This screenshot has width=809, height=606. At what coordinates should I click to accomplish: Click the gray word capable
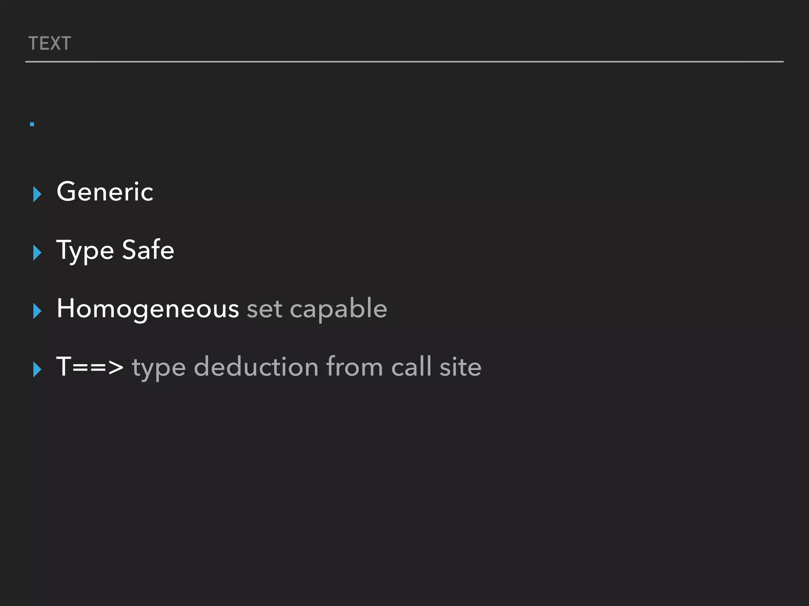click(x=339, y=309)
